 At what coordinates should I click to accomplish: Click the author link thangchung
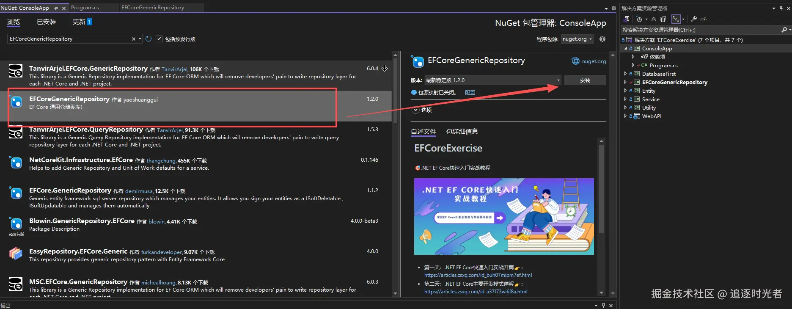pyautogui.click(x=161, y=161)
